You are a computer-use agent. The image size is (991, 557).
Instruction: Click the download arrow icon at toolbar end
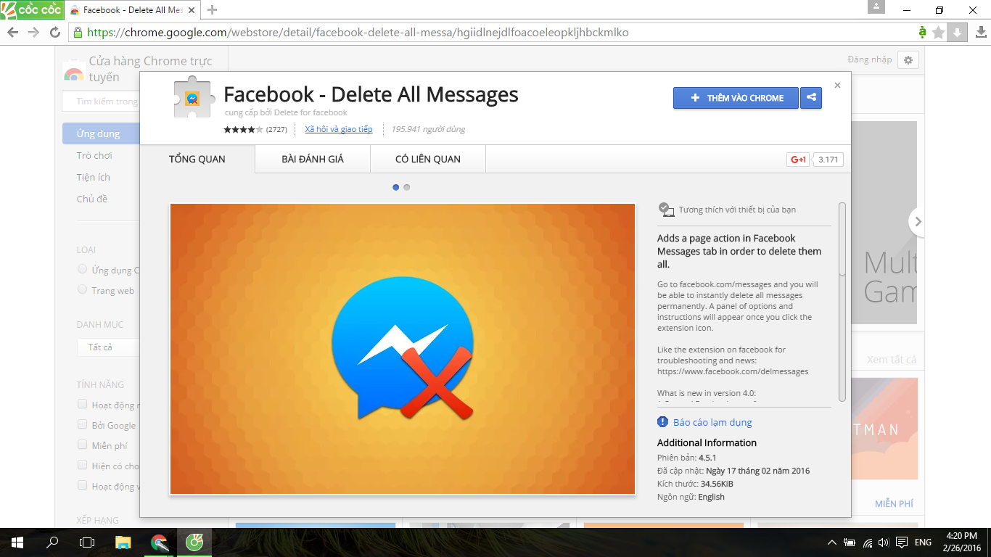pyautogui.click(x=980, y=32)
